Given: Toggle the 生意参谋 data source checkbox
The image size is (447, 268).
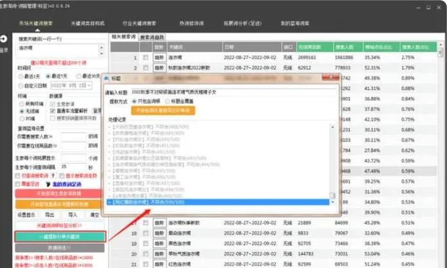Looking at the screenshot, I should point(52,104).
